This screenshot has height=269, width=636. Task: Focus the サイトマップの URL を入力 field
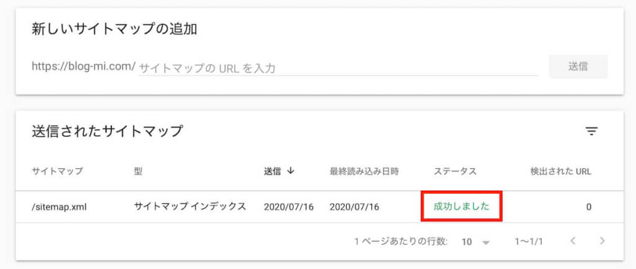click(x=338, y=68)
